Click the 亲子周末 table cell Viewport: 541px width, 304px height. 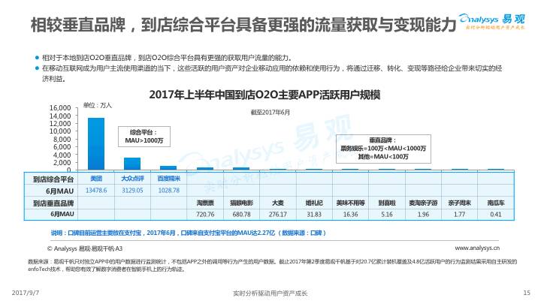coord(460,203)
